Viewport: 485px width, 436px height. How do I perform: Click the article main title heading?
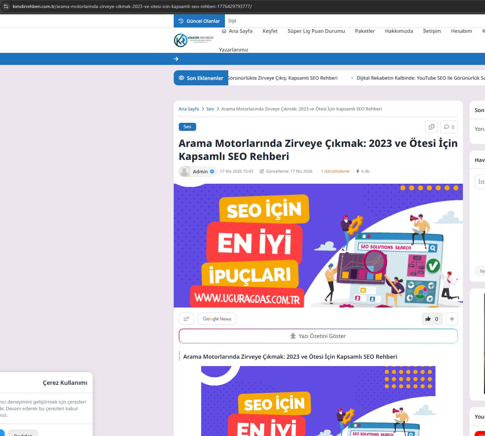(x=318, y=150)
